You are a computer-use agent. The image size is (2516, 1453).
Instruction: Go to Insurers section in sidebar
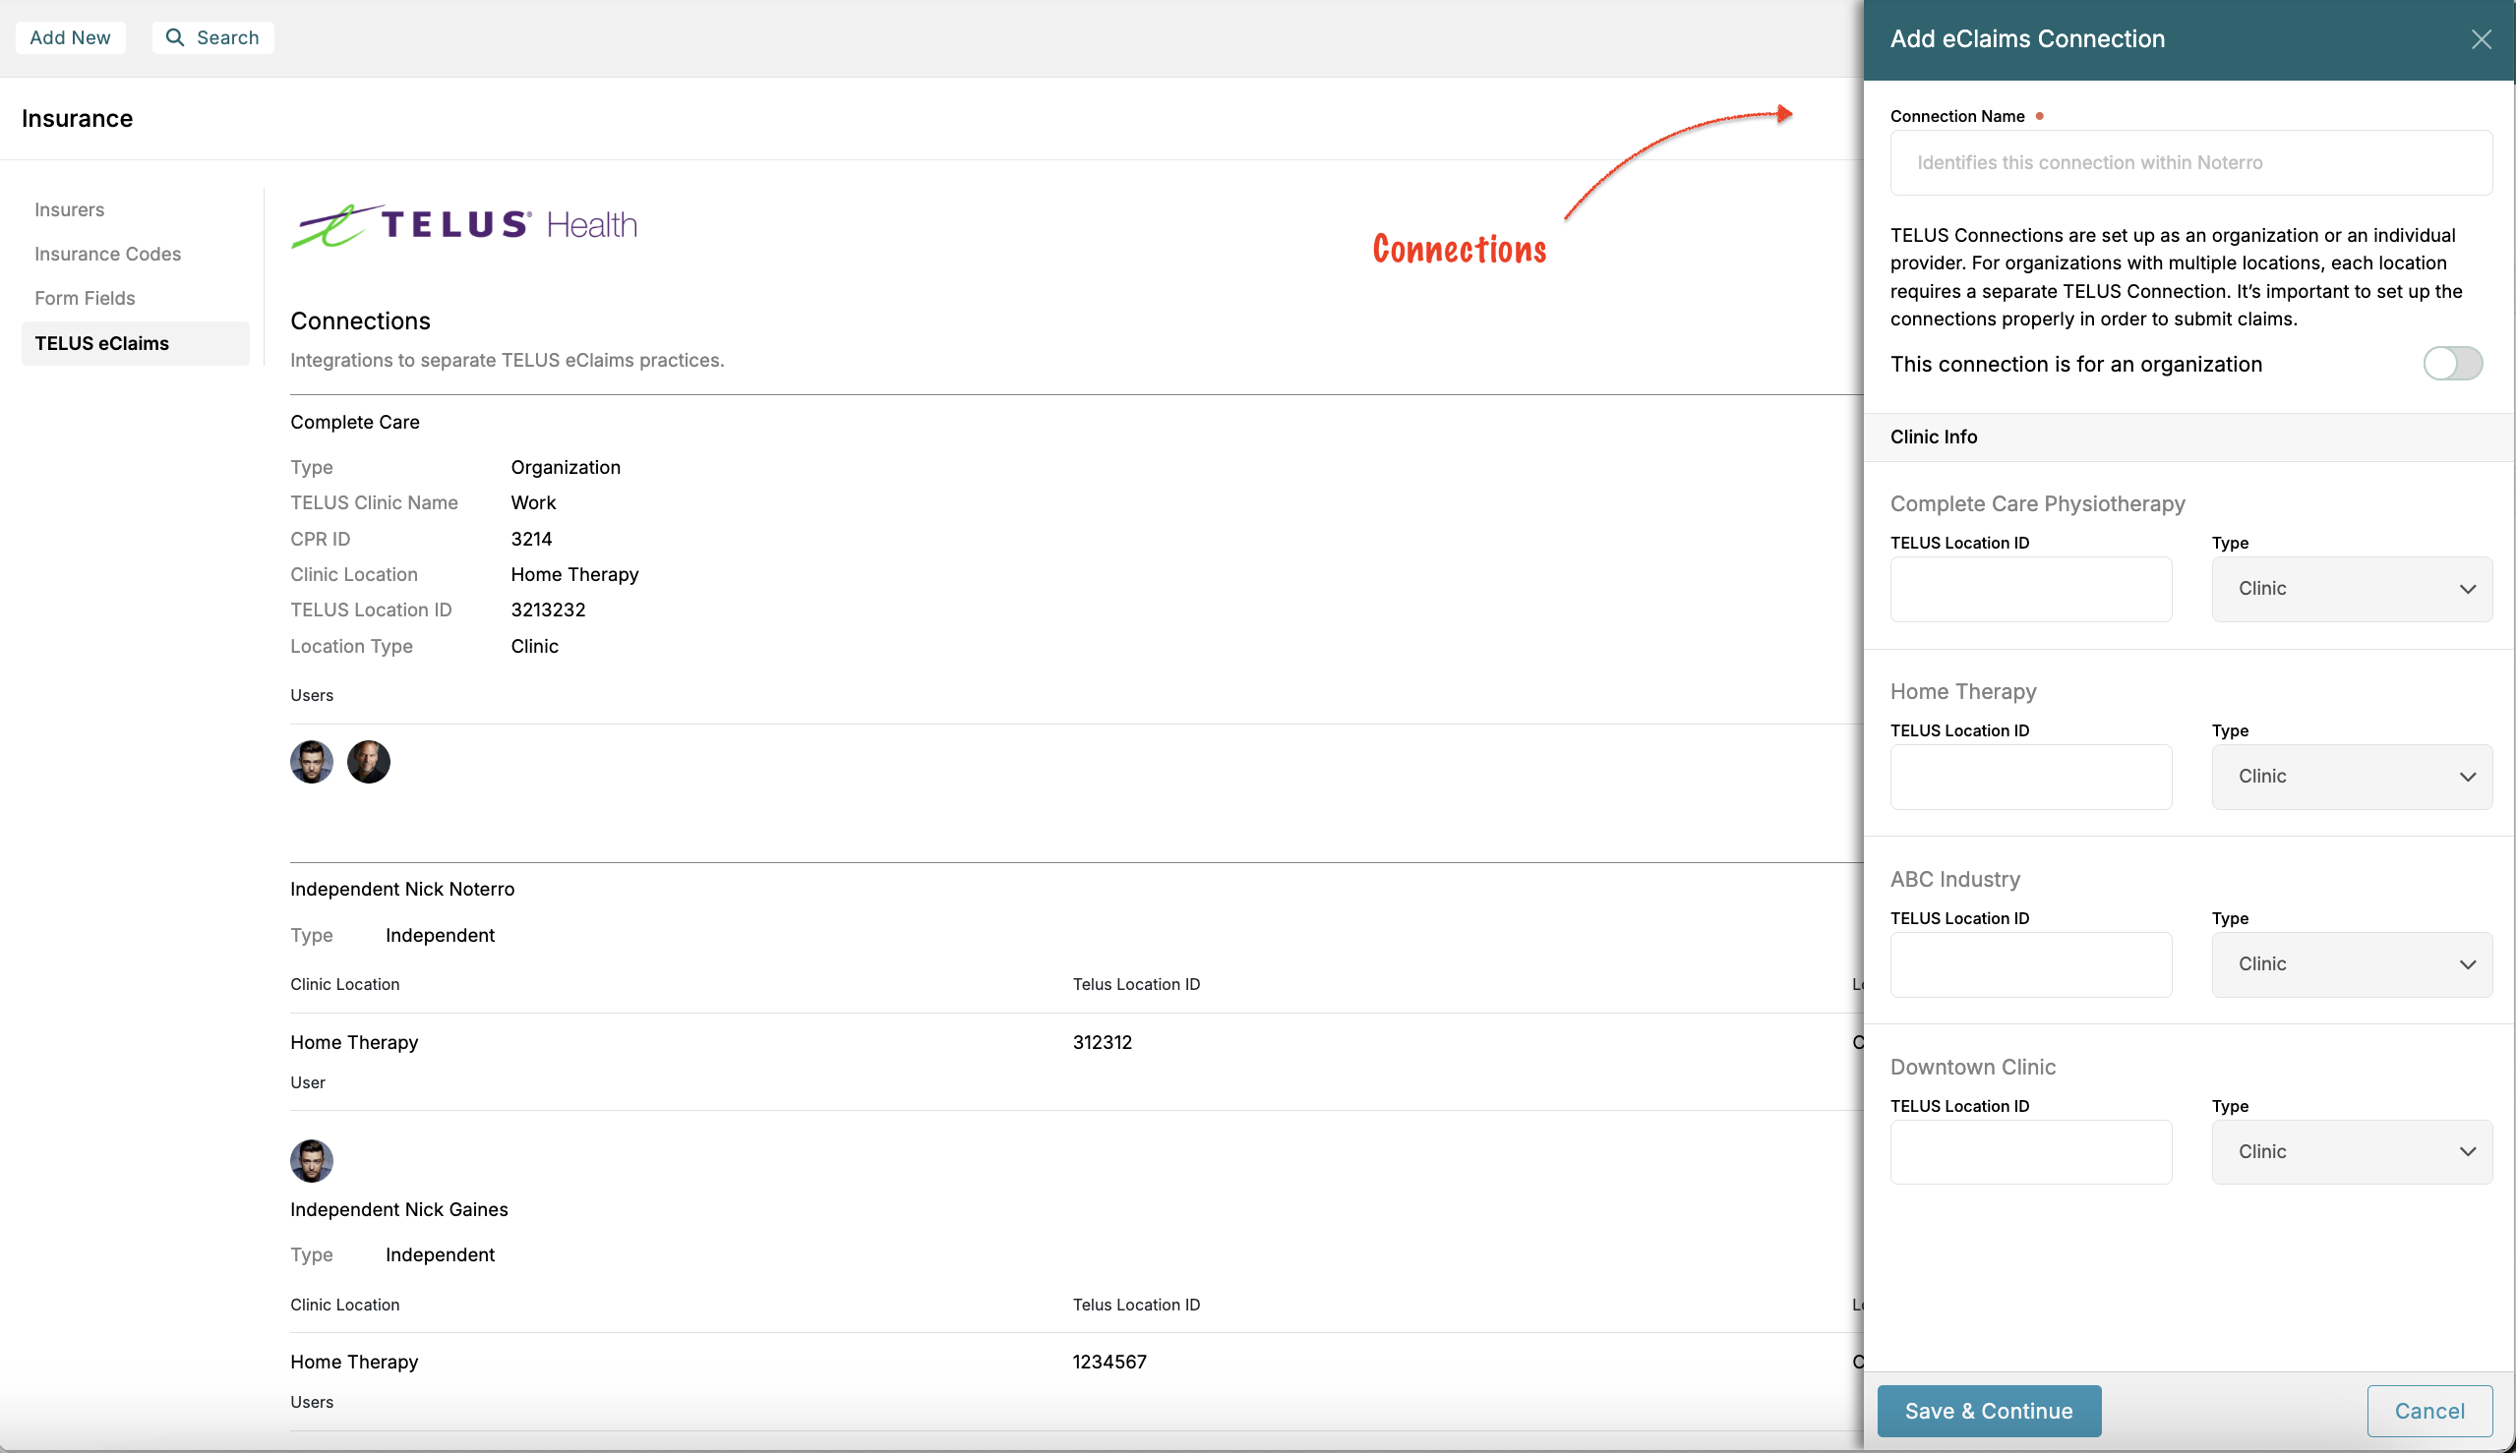point(69,209)
